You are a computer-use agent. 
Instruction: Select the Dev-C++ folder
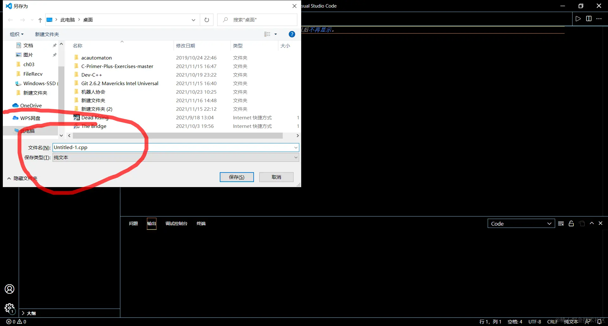[x=92, y=75]
